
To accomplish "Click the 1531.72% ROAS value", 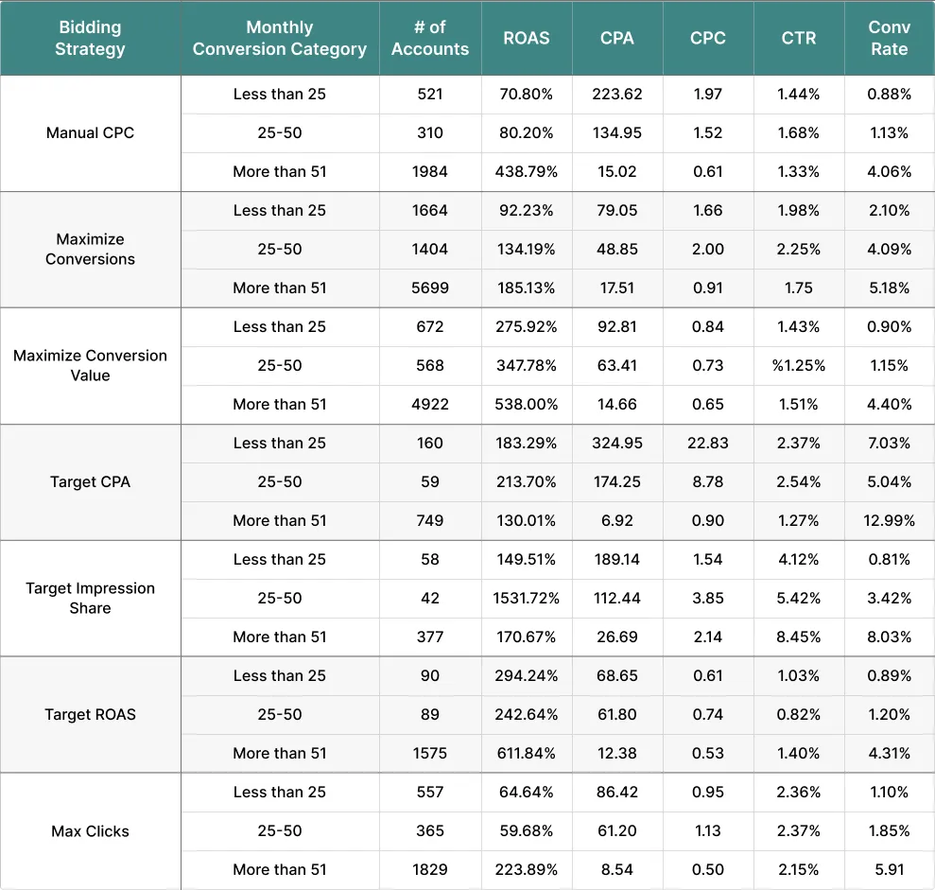I will [526, 599].
